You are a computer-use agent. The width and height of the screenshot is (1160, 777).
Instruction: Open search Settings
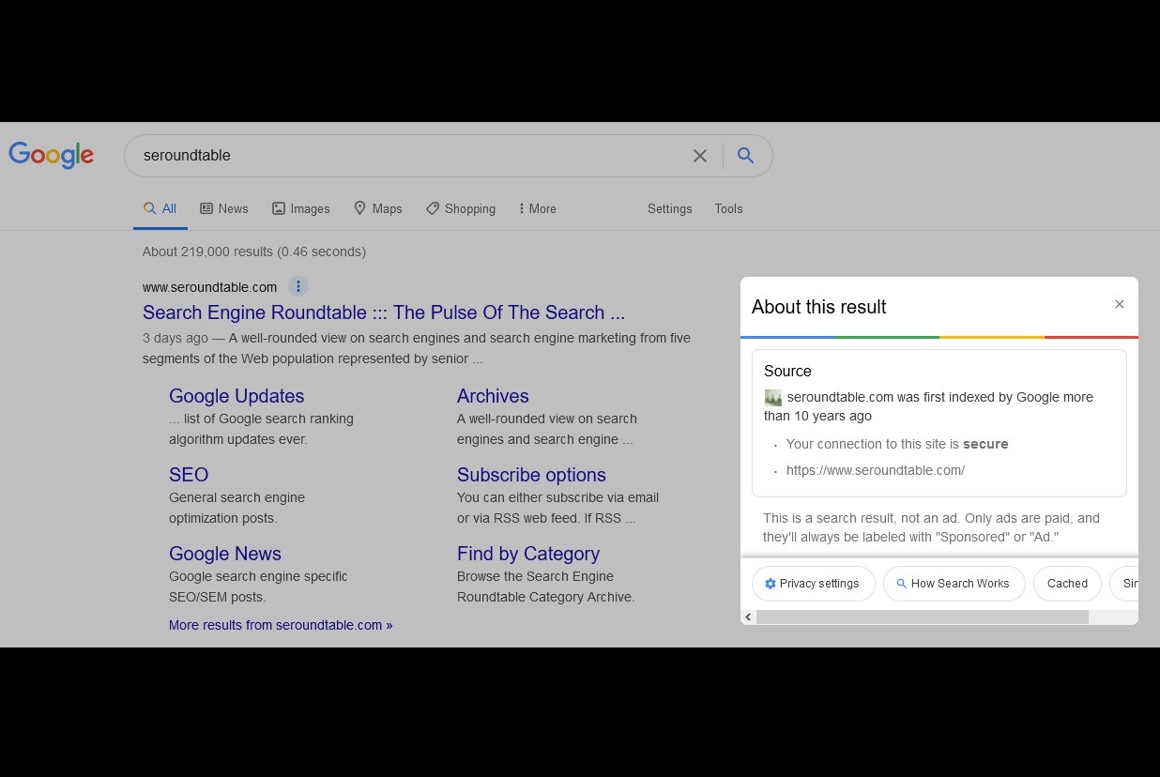[x=669, y=208]
